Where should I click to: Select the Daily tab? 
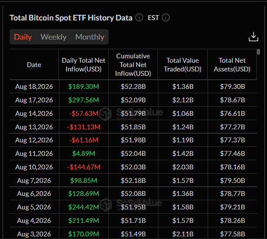click(x=23, y=37)
